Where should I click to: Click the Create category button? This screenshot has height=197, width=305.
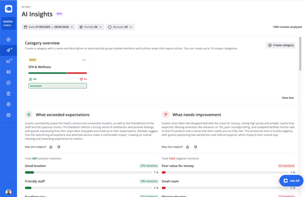coord(280,45)
